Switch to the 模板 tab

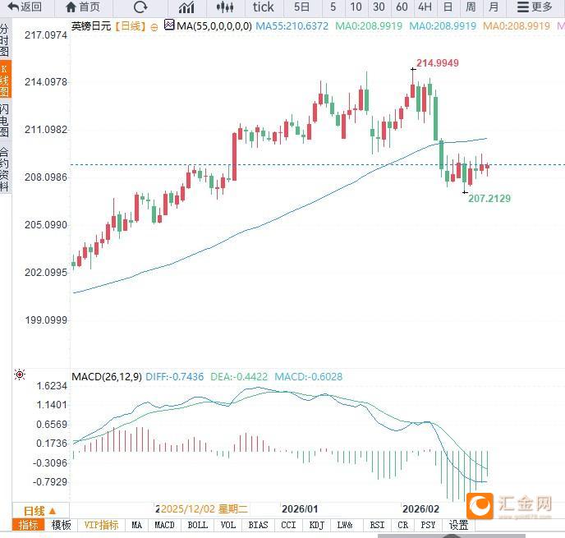[62, 525]
